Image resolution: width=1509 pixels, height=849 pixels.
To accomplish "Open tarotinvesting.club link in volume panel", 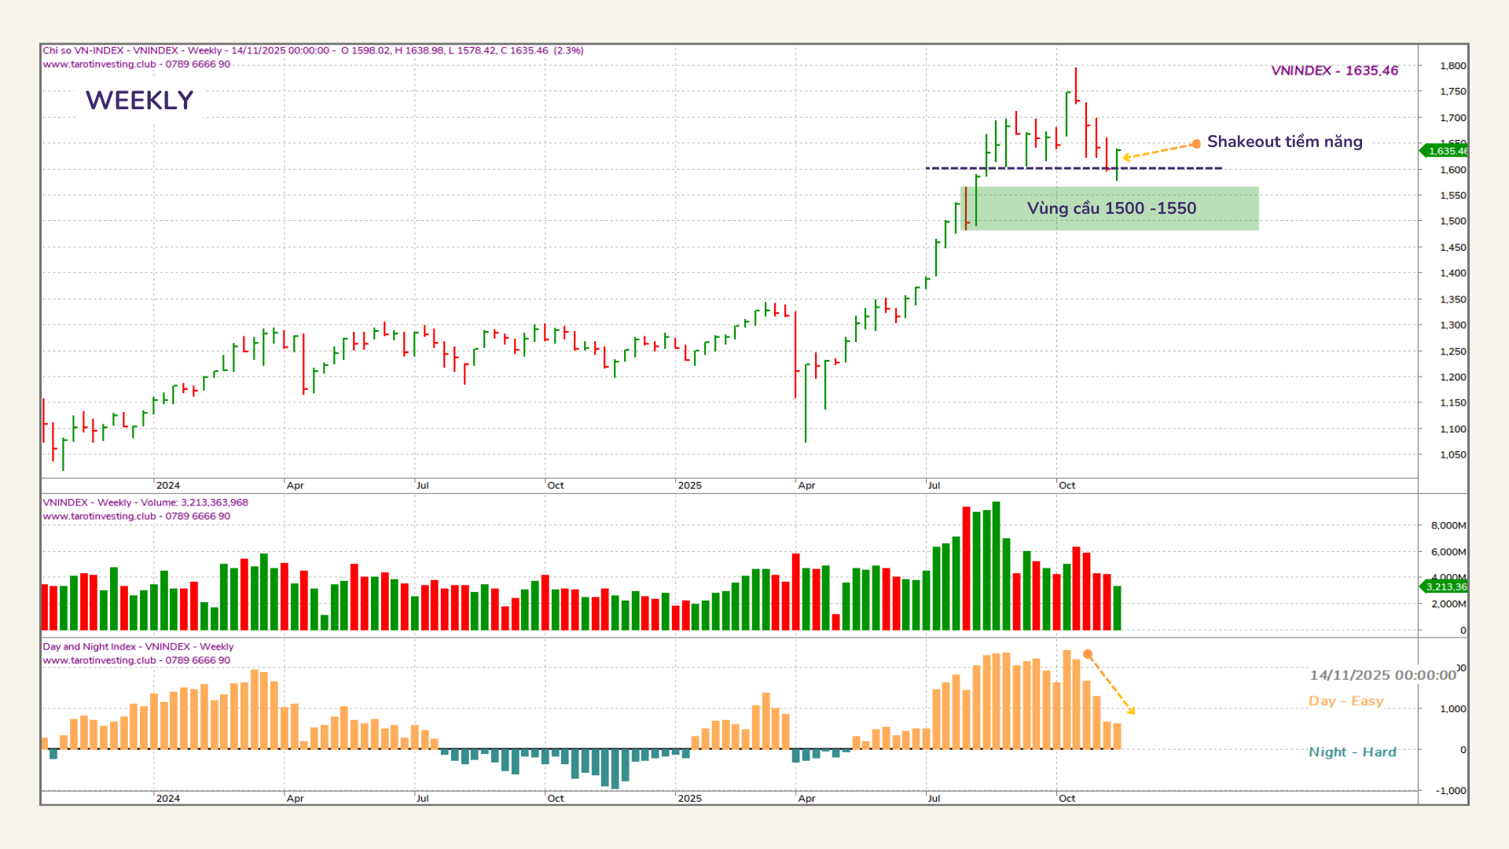I will pyautogui.click(x=99, y=516).
